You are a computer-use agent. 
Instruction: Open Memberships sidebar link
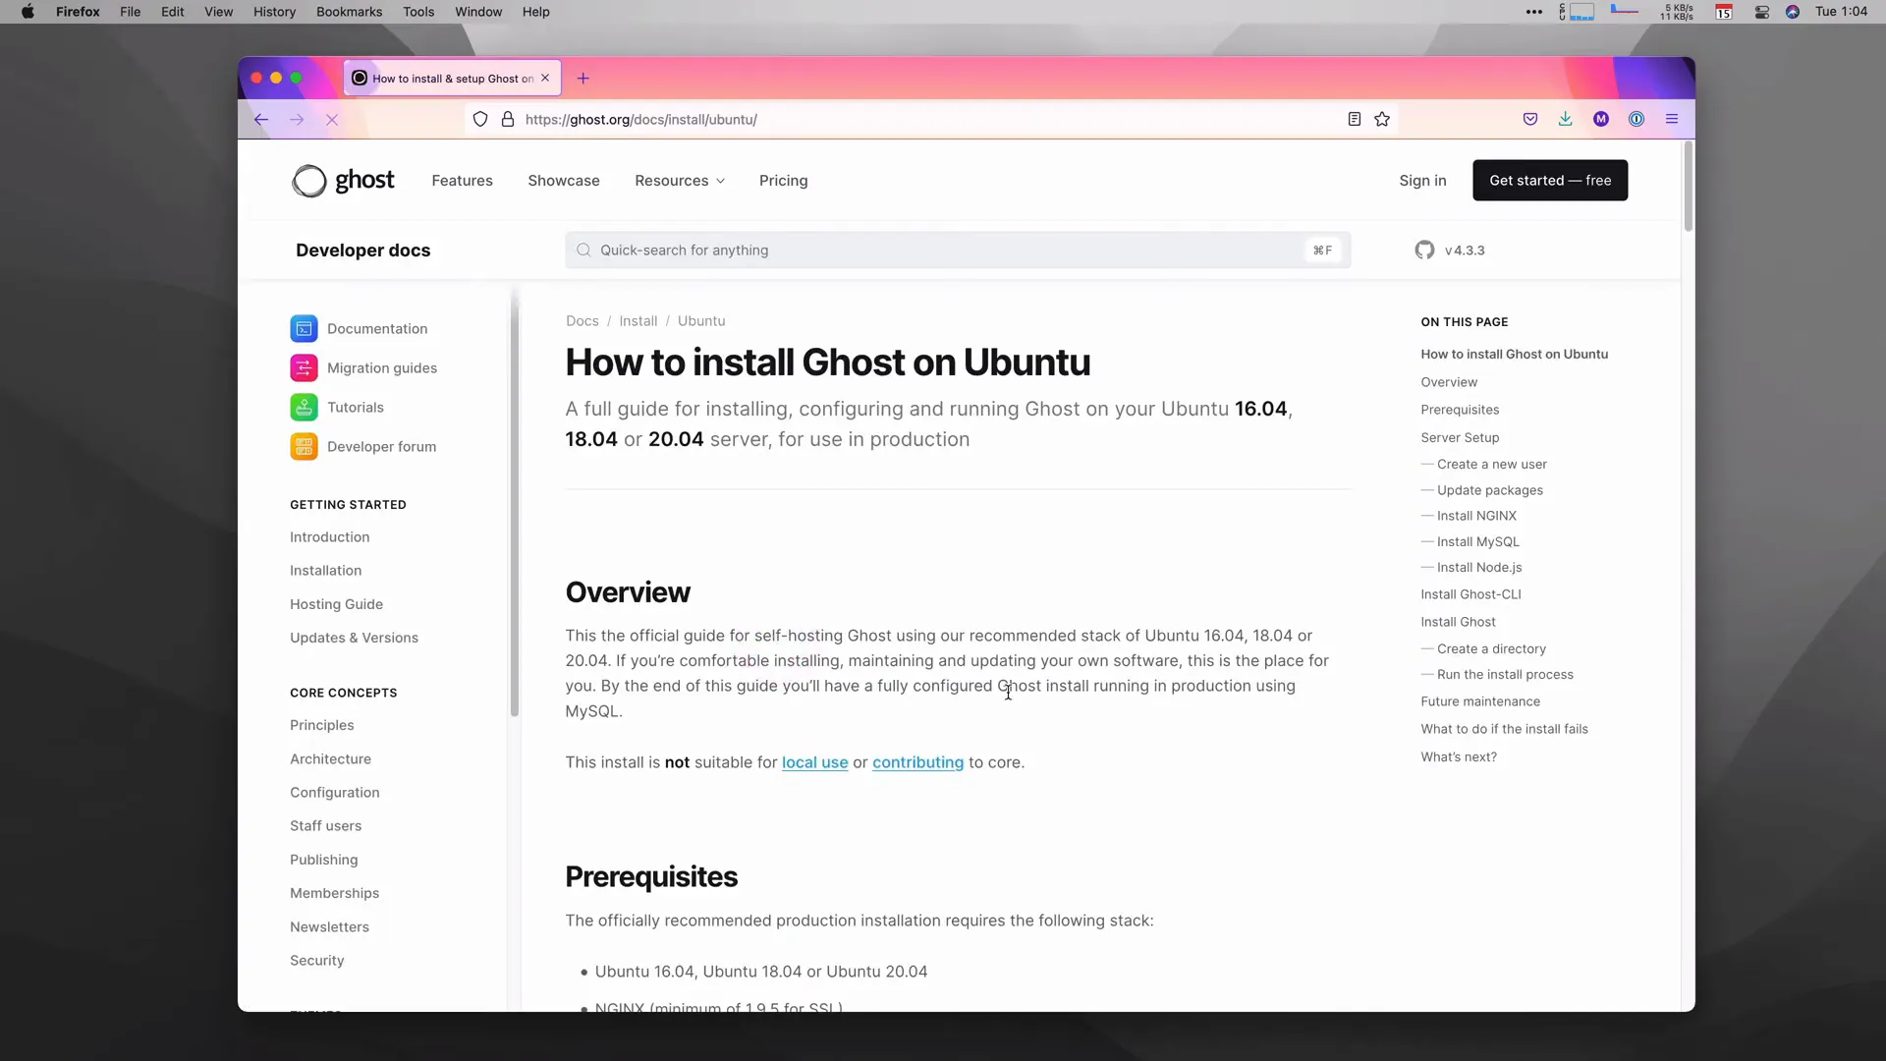[335, 894]
